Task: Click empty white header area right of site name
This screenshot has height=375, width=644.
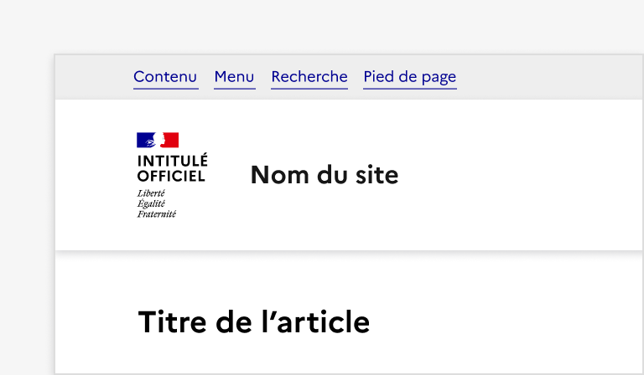Action: coord(520,175)
